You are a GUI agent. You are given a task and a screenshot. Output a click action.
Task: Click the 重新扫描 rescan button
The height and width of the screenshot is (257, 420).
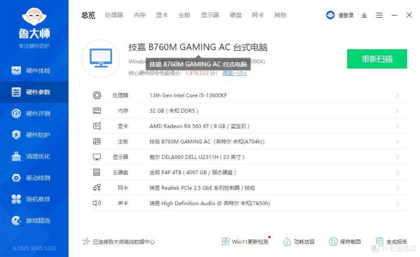(377, 59)
